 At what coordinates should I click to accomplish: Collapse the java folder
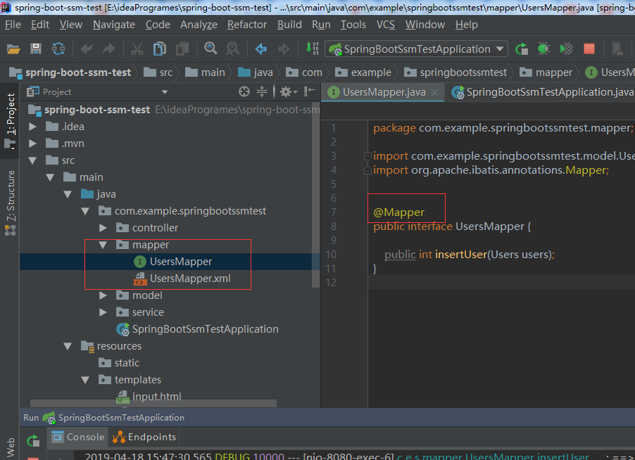pyautogui.click(x=68, y=194)
